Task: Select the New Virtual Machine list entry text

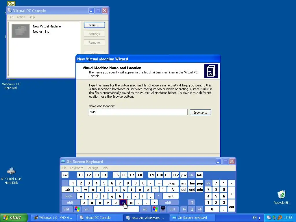Action: tap(47, 26)
